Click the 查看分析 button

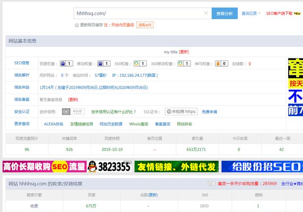pyautogui.click(x=224, y=14)
